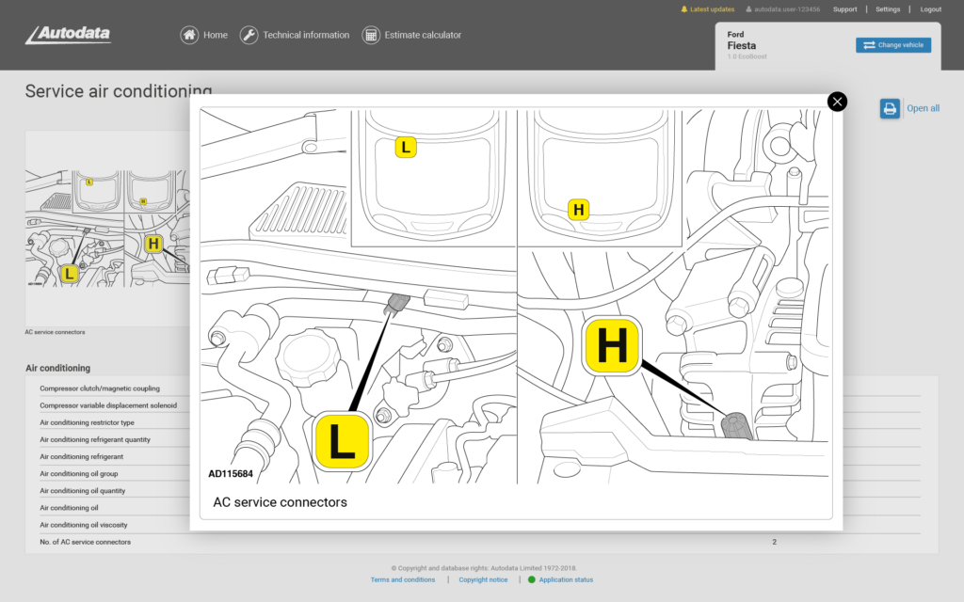Click the Autodata logo
The height and width of the screenshot is (602, 964).
[67, 35]
